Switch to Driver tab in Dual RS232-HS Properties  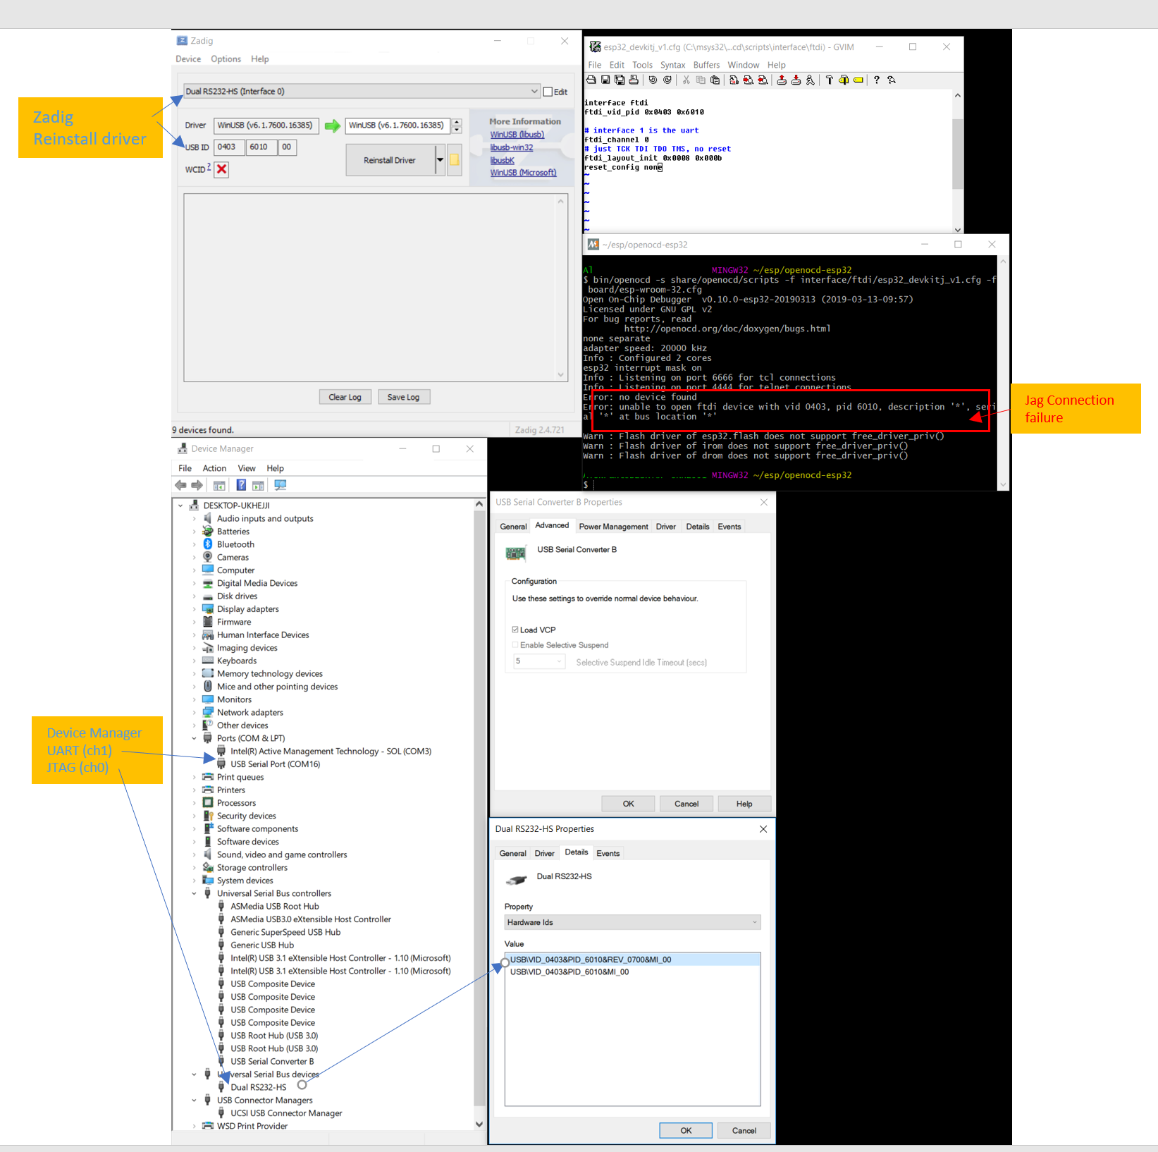pyautogui.click(x=544, y=853)
